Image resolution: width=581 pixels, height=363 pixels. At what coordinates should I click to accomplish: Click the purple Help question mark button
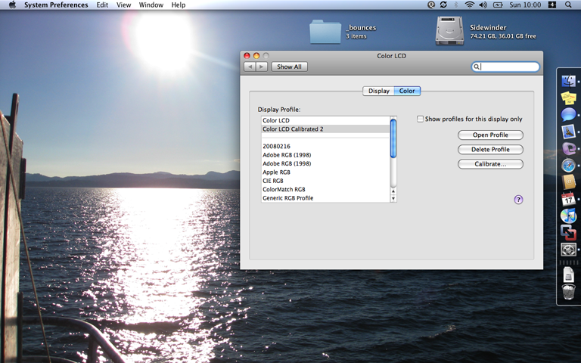coord(518,200)
